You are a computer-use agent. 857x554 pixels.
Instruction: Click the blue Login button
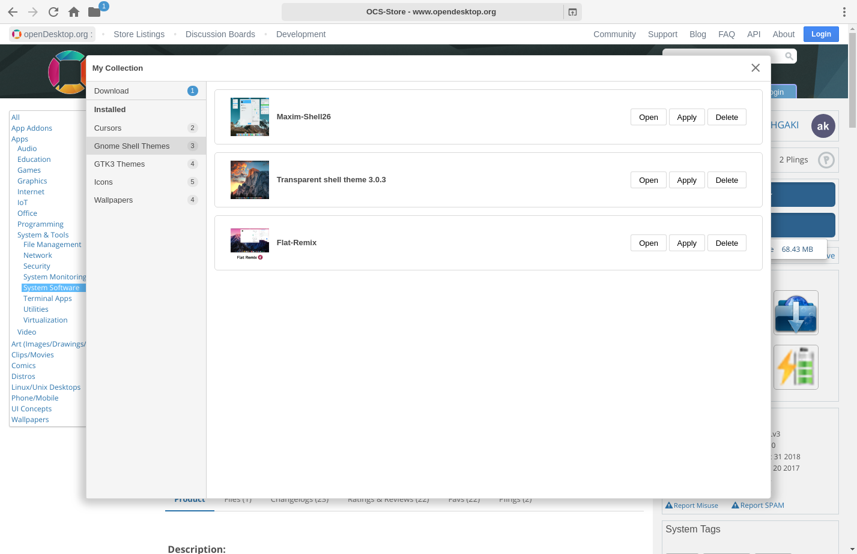(x=821, y=34)
